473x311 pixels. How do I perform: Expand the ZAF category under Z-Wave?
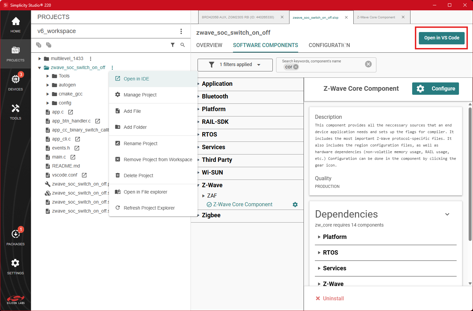(204, 196)
